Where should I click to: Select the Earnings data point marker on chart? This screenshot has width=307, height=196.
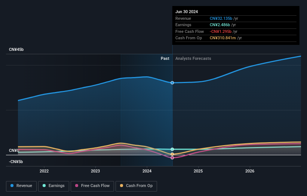pyautogui.click(x=172, y=149)
